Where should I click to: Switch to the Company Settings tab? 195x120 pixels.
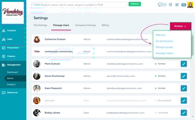point(85,25)
